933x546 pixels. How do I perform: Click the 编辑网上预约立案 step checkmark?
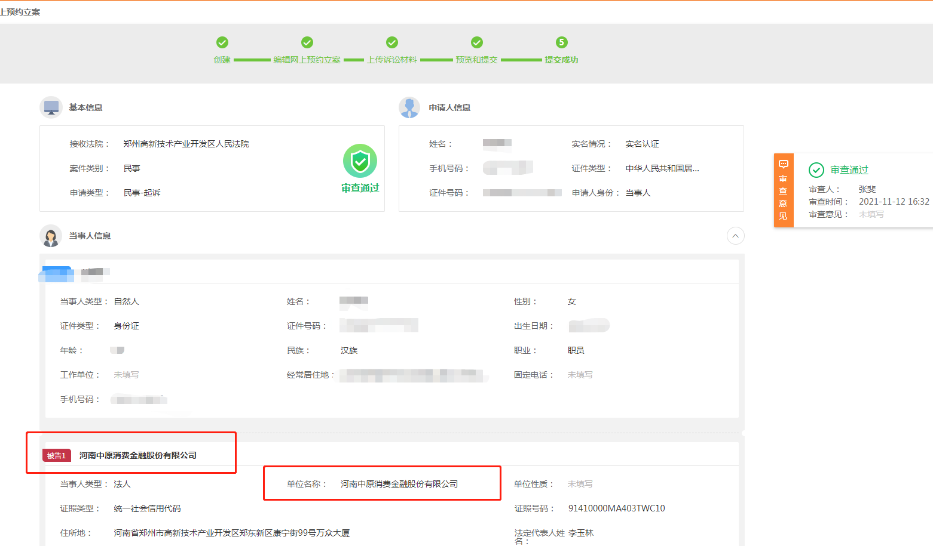pyautogui.click(x=307, y=42)
